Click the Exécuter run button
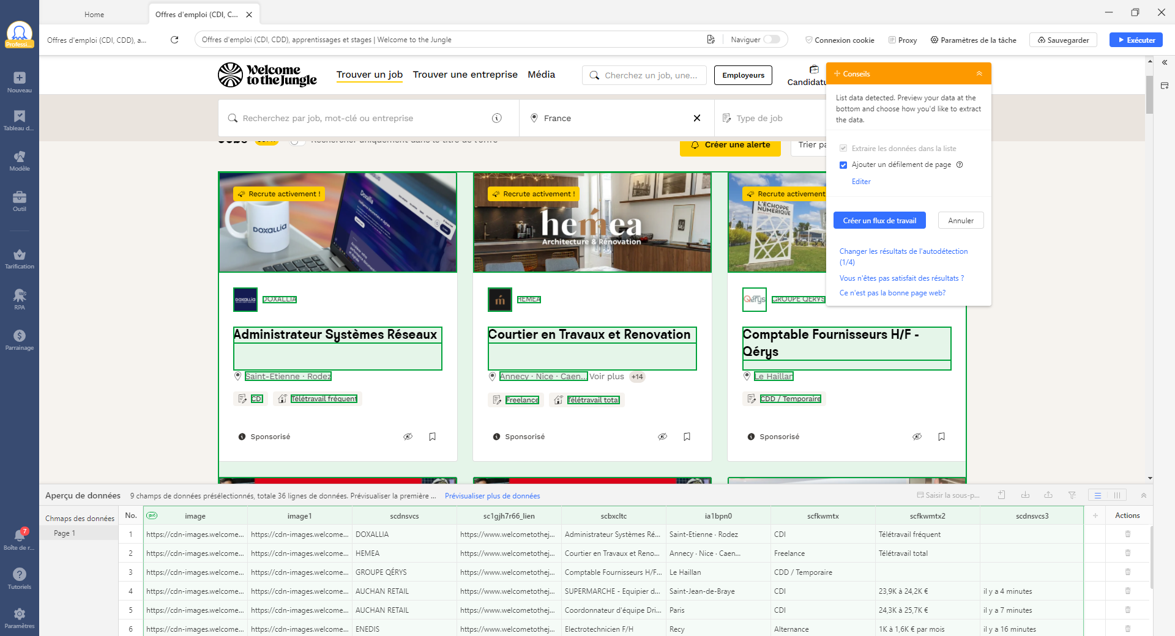Screen dimensions: 1175x636 coord(1136,40)
